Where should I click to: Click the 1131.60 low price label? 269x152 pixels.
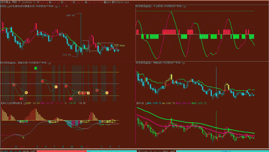click(66, 55)
